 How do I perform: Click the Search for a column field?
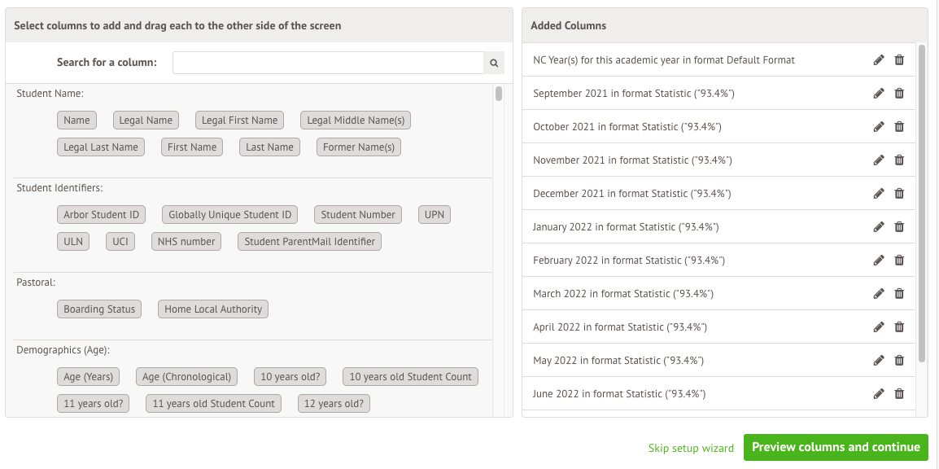tap(328, 63)
